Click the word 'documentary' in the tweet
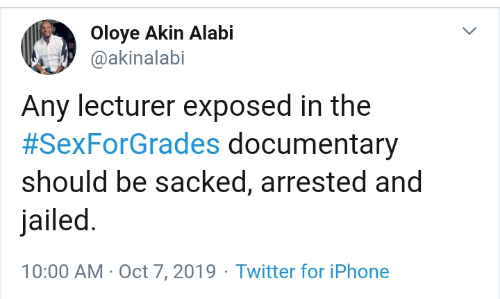This screenshot has width=500, height=299. 312,145
